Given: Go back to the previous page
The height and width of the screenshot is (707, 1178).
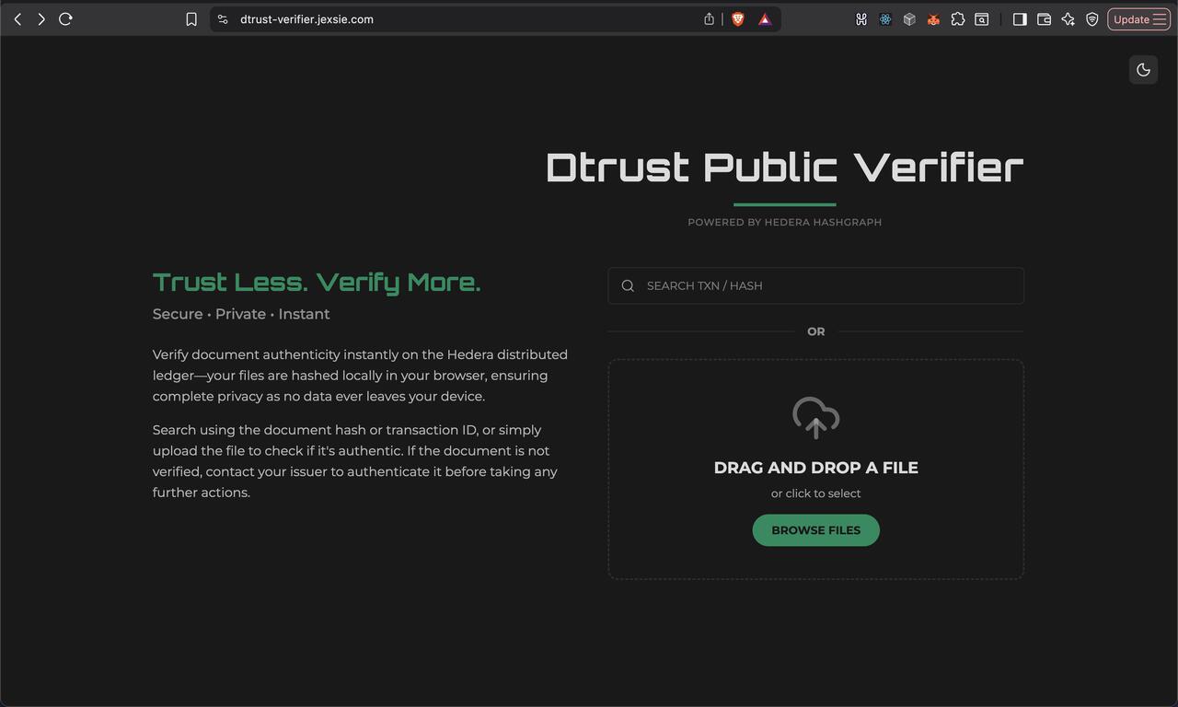Looking at the screenshot, I should [17, 19].
